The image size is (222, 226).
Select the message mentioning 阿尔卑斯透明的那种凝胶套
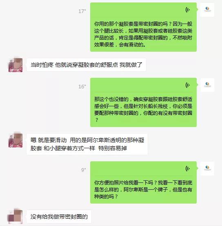87,144
